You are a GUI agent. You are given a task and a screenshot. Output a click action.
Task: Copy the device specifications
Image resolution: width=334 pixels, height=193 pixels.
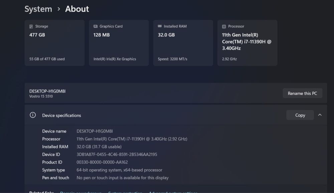coord(300,115)
